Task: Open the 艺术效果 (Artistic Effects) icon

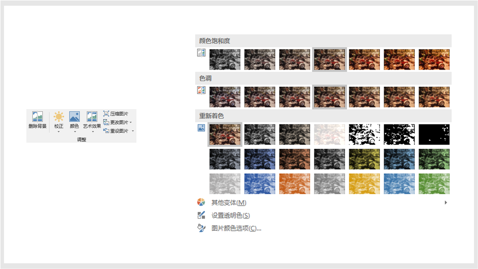Action: click(92, 117)
